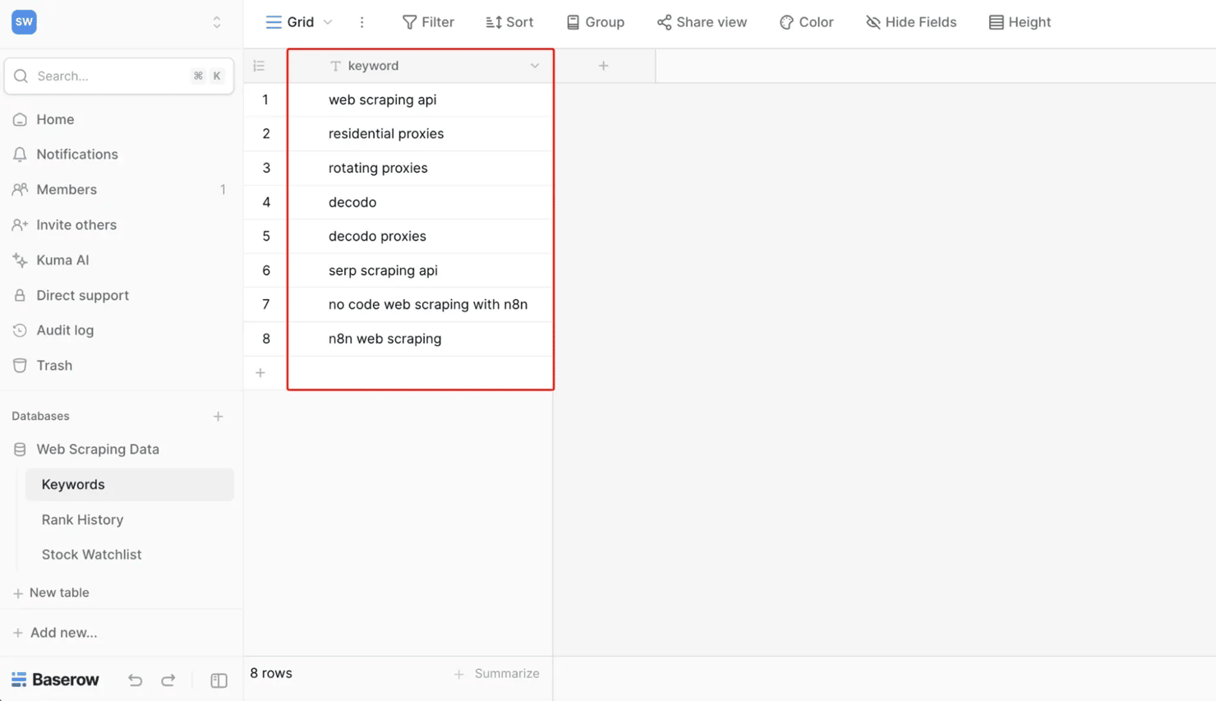1216x701 pixels.
Task: Open the row Height options
Action: tap(1020, 22)
